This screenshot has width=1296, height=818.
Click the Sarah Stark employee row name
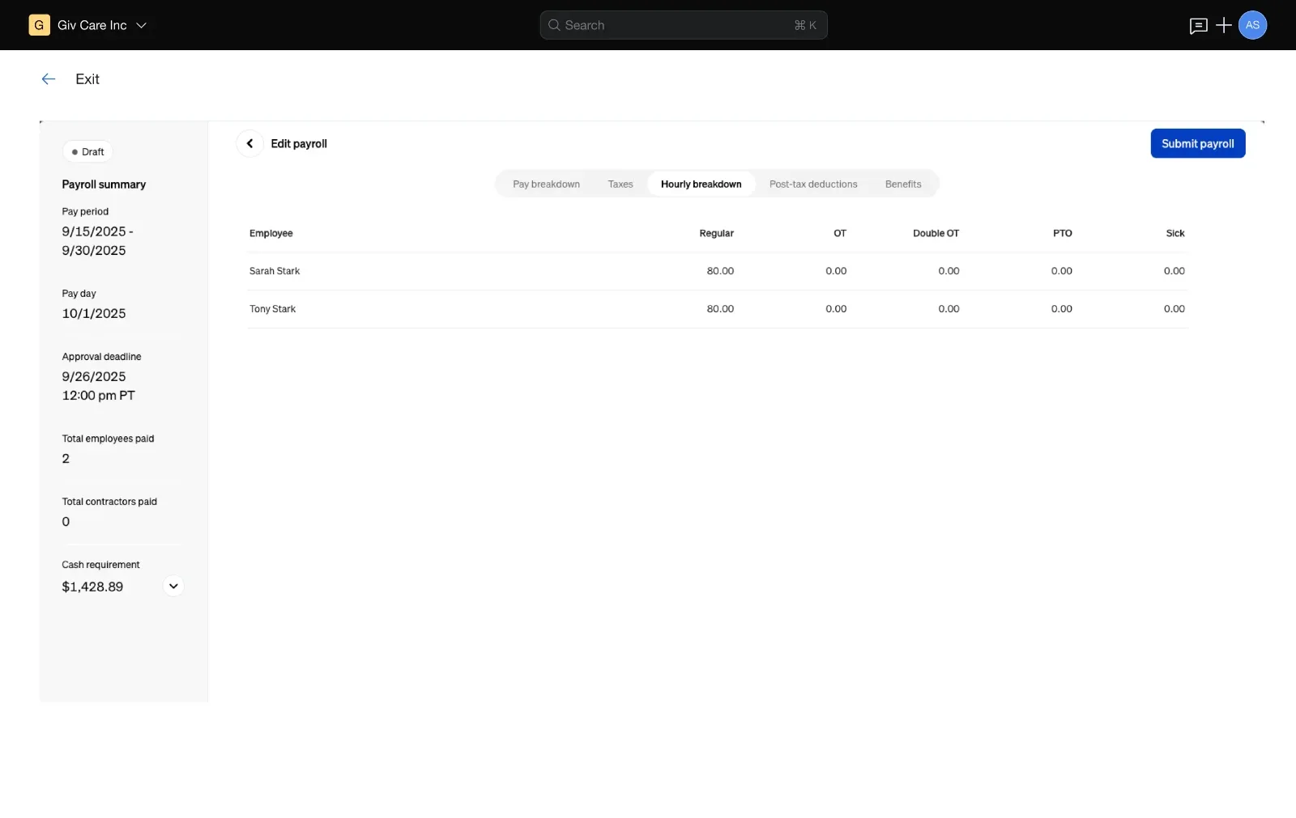click(x=275, y=271)
